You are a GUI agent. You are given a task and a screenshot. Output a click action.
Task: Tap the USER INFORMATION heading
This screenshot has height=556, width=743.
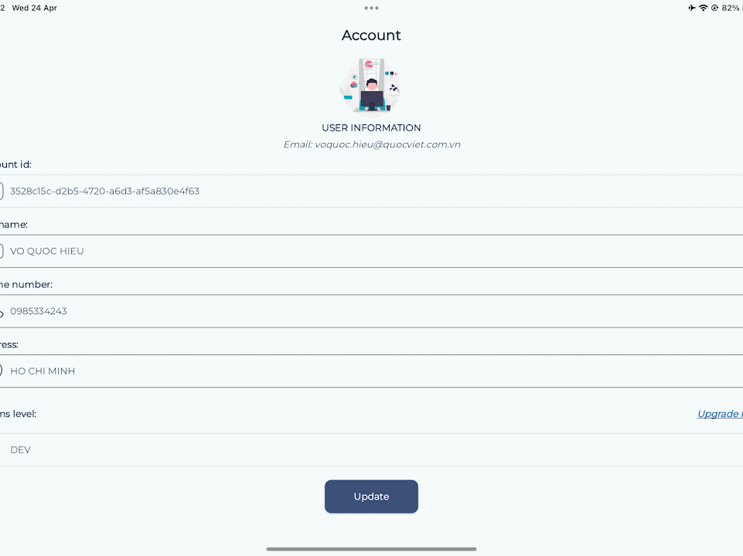(371, 127)
